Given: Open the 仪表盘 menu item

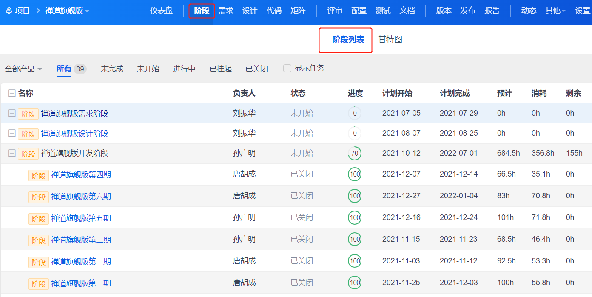Looking at the screenshot, I should [161, 11].
